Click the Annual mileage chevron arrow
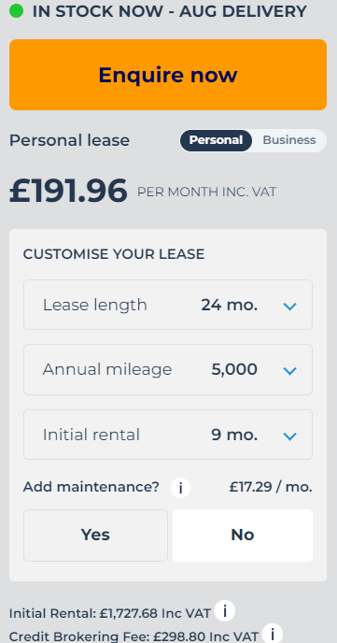This screenshot has width=337, height=643. coord(290,371)
